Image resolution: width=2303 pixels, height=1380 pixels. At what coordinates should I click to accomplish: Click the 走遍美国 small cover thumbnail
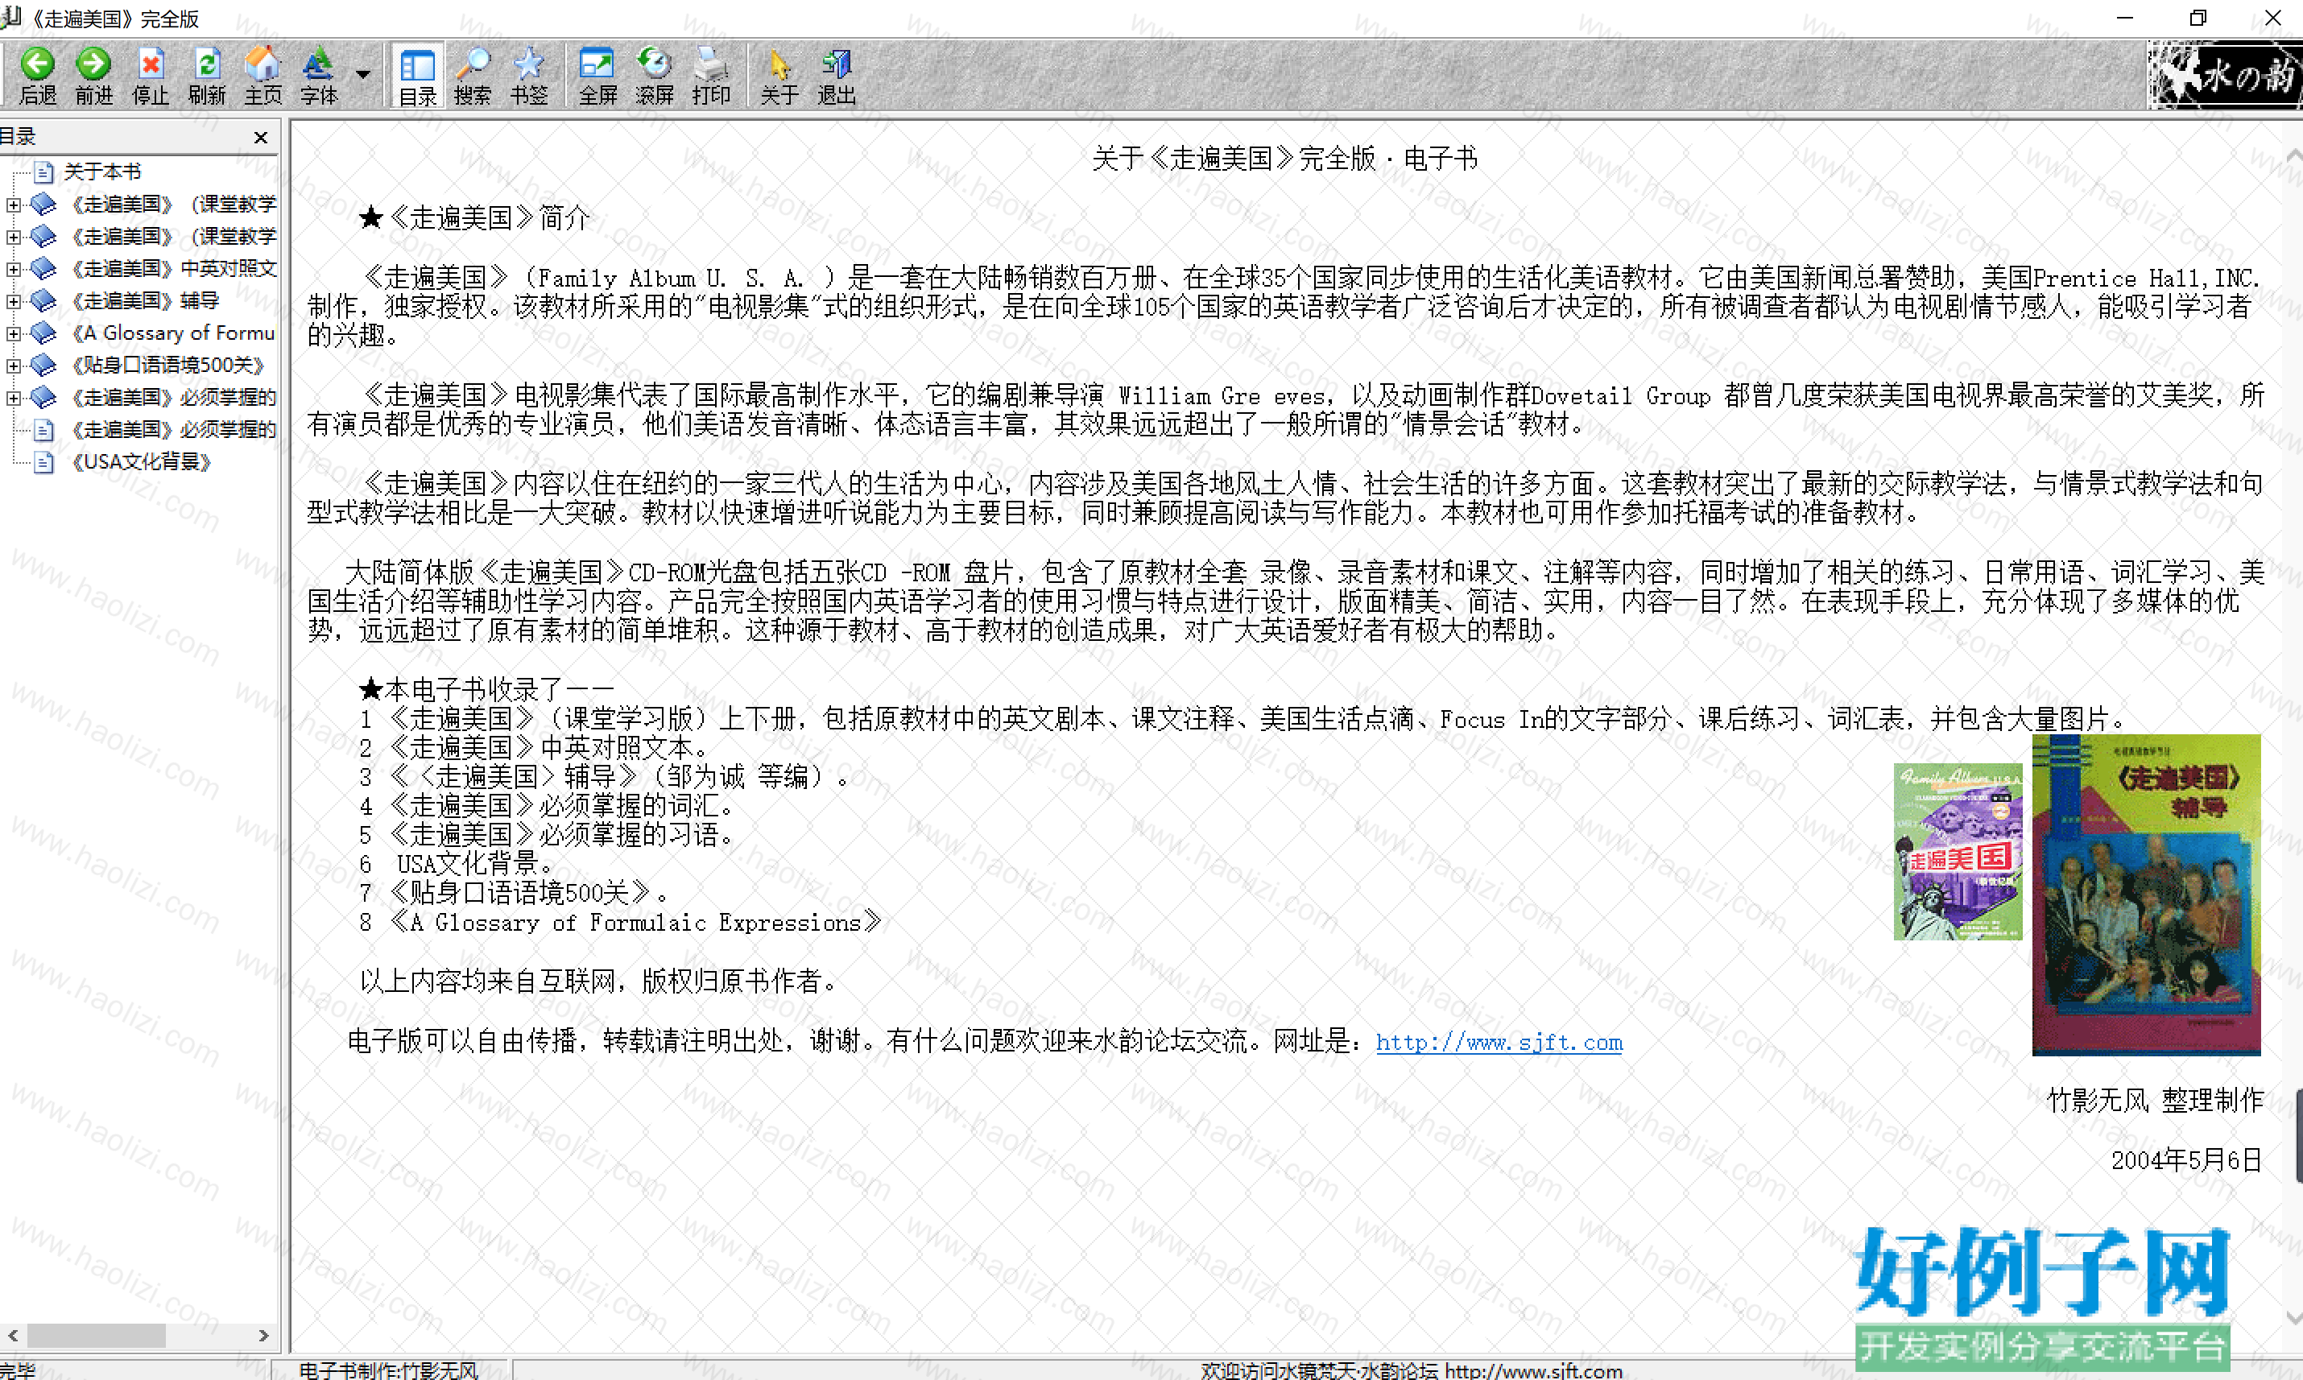coord(1958,852)
